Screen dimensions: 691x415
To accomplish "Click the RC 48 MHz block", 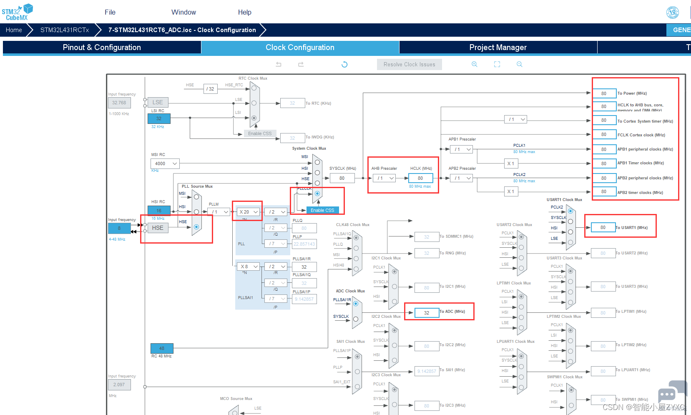I will (162, 348).
